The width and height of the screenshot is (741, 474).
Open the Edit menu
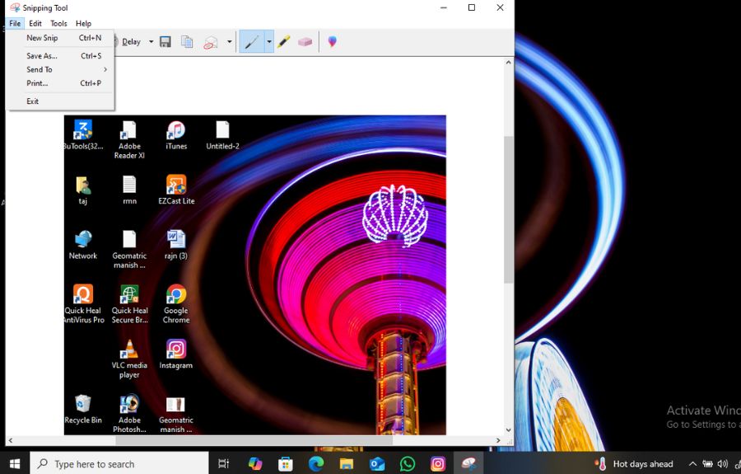(x=35, y=23)
